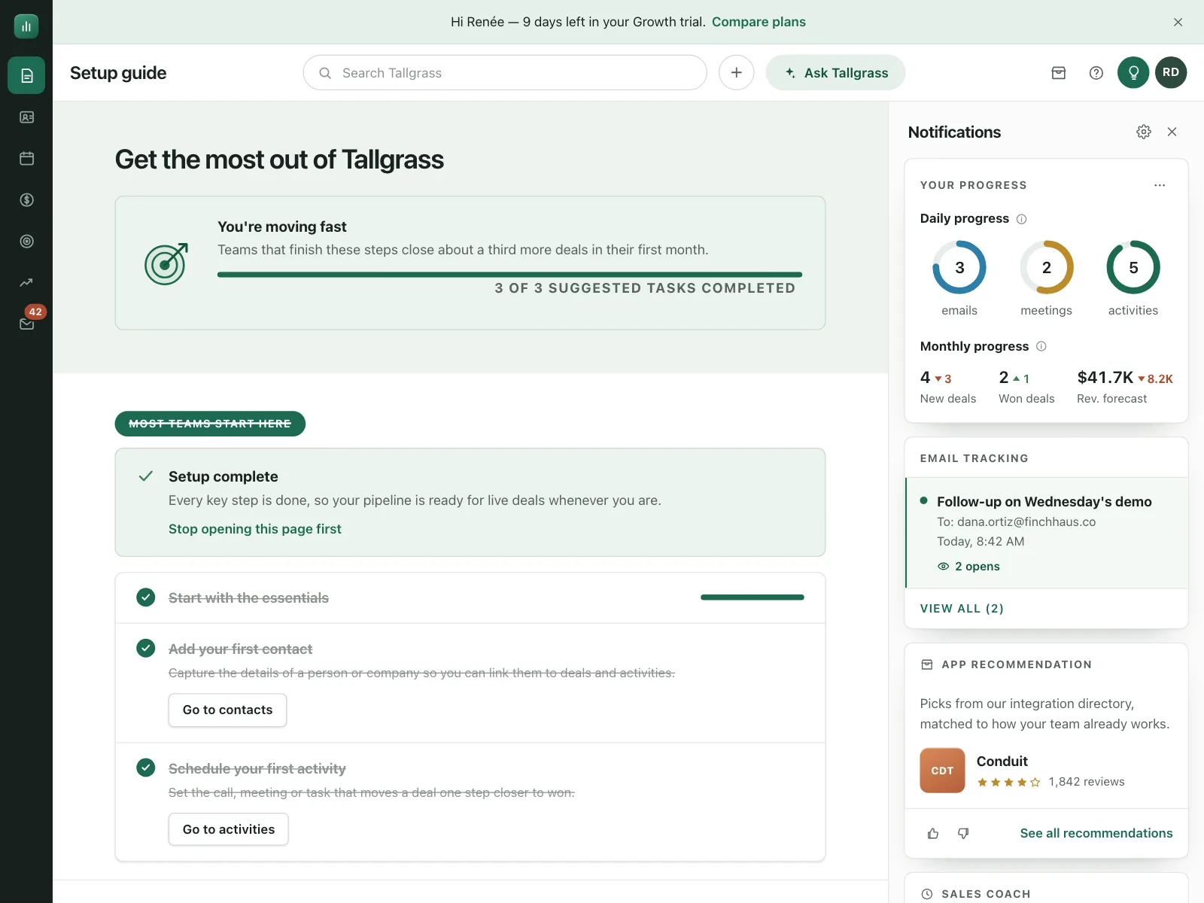Click the New deals monthly stat
The height and width of the screenshot is (903, 1204).
948,387
